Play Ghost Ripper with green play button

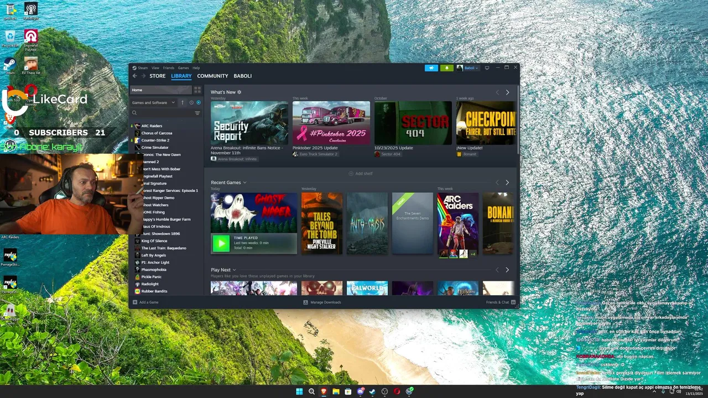(221, 243)
